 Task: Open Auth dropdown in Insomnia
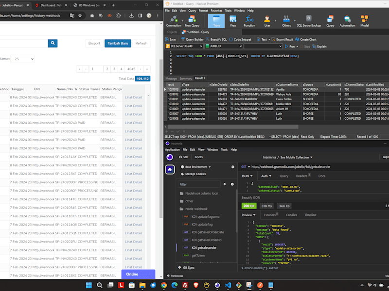click(x=266, y=176)
